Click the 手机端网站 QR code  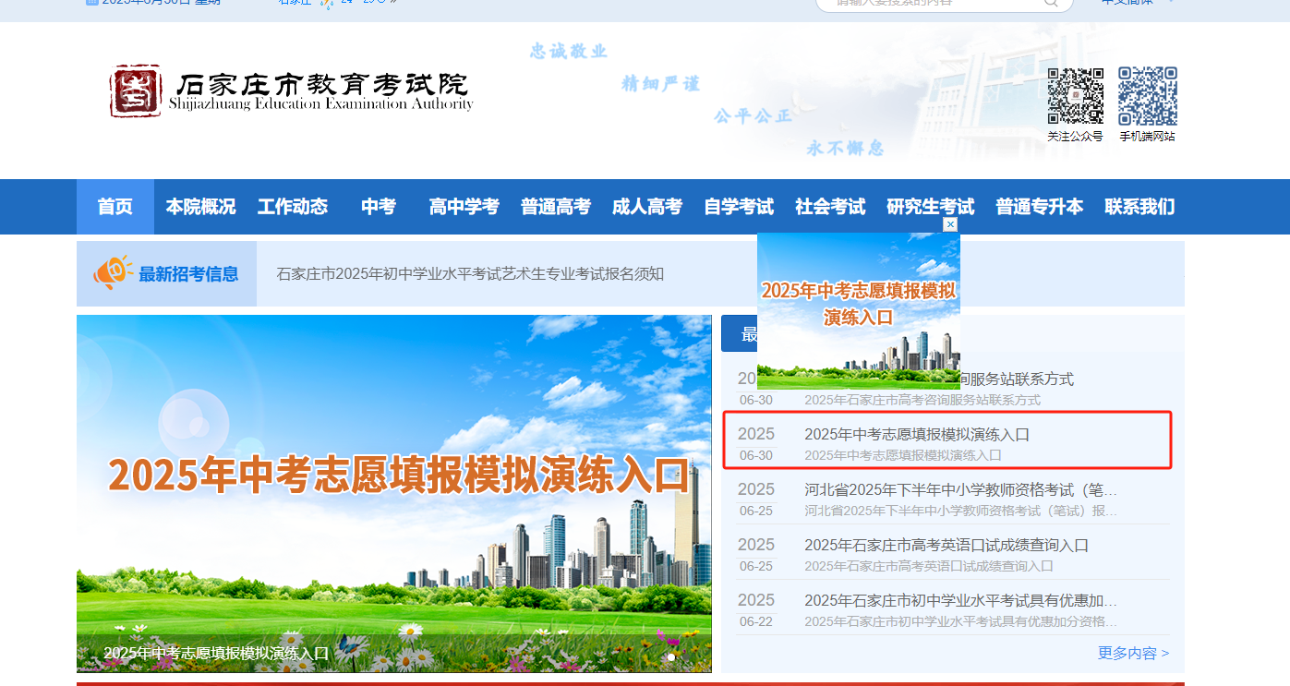[1147, 96]
